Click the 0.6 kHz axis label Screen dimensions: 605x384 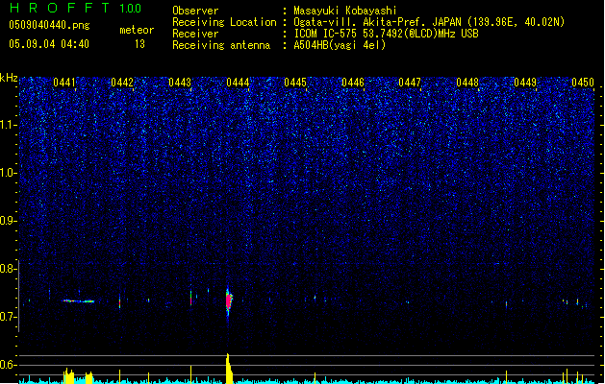pos(9,365)
